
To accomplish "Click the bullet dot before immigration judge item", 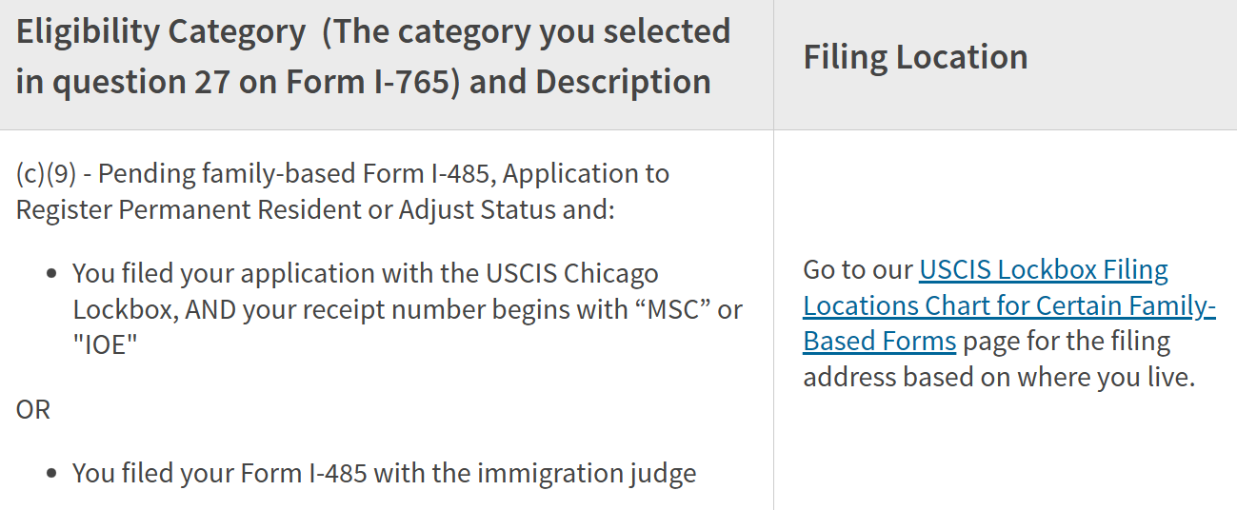I will [x=53, y=474].
